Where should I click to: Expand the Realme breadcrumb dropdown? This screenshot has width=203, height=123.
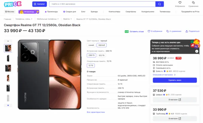71,19
